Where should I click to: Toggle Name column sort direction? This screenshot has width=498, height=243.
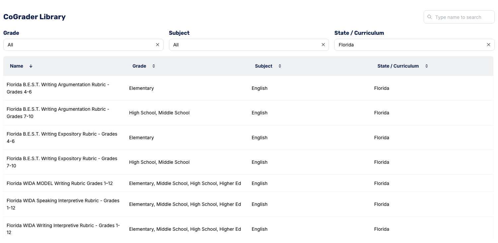point(31,66)
